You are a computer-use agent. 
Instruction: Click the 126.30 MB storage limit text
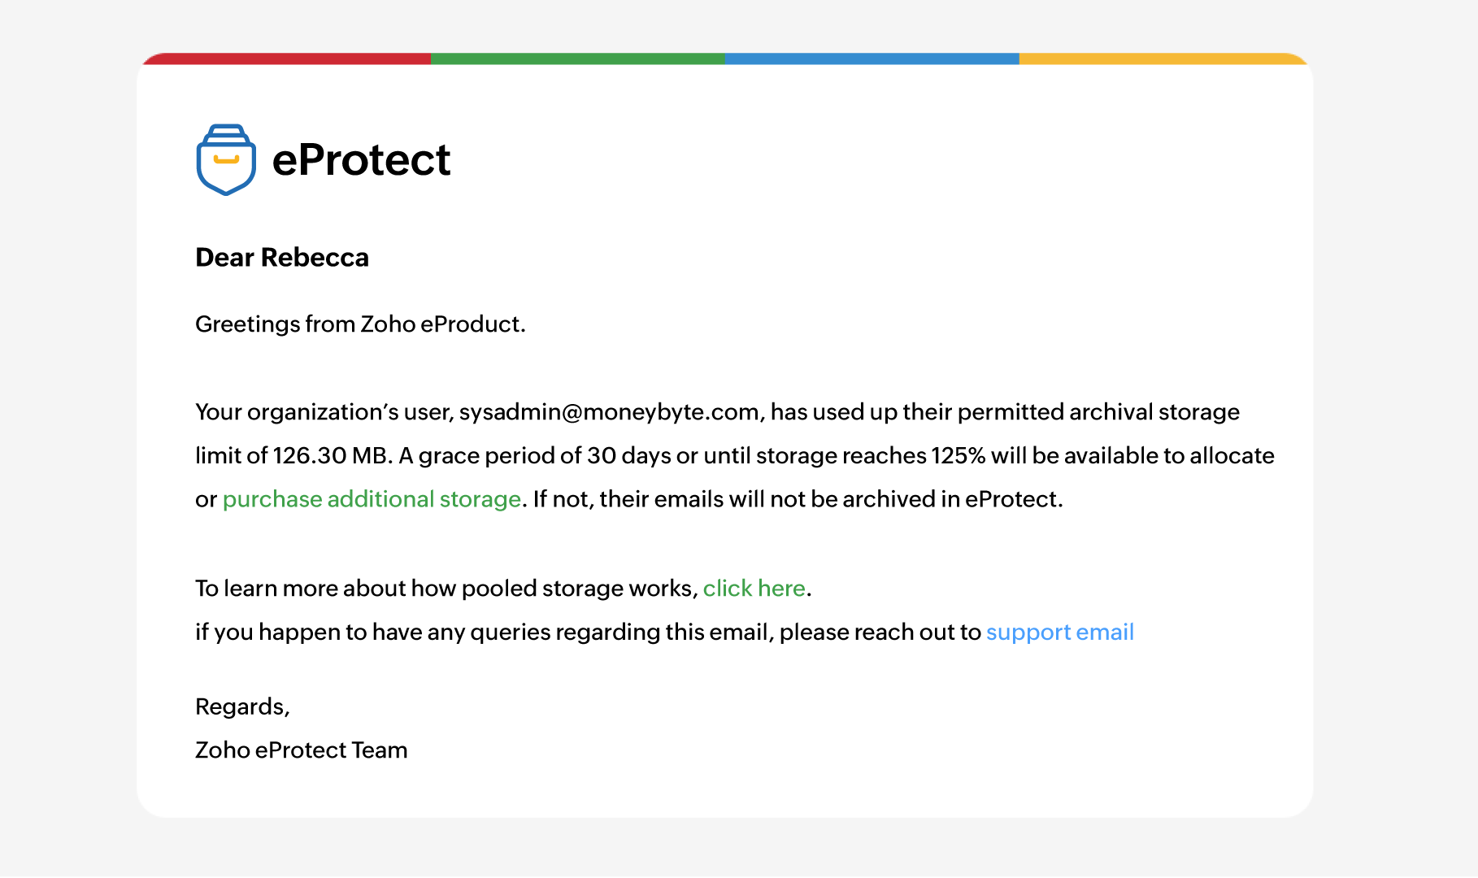tap(332, 456)
